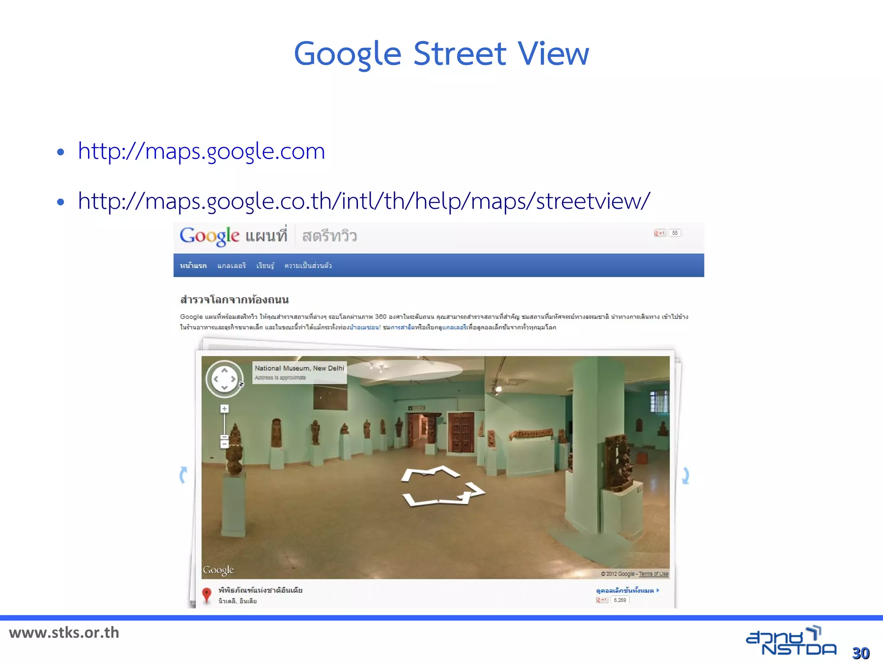Screen dimensions: 883x662
Task: Open the maps.google.co.th streetview help link
Action: click(364, 201)
